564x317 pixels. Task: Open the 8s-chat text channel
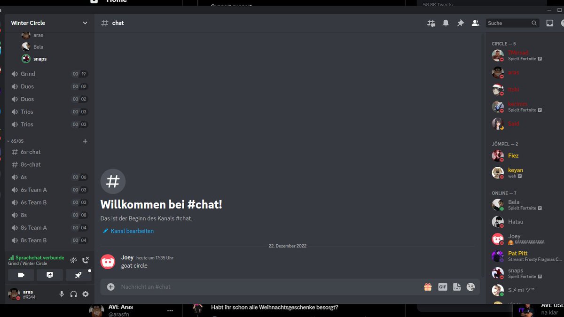pyautogui.click(x=49, y=164)
